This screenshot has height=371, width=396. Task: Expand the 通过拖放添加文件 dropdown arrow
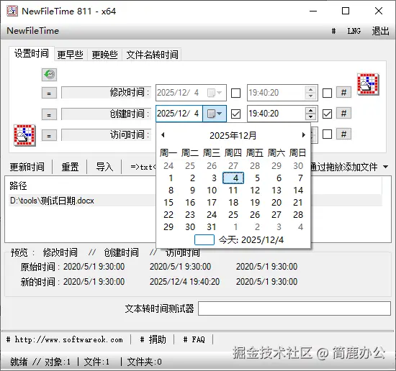coord(385,167)
